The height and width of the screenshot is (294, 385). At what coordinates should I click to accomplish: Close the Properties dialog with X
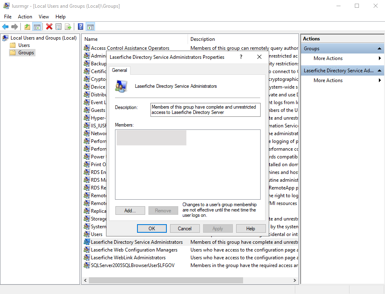[259, 57]
